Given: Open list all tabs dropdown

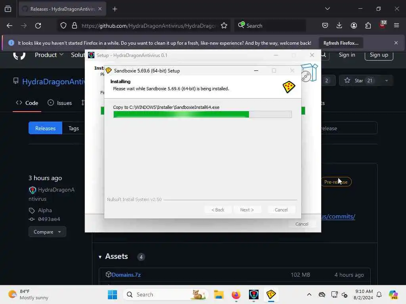Looking at the screenshot, I should (x=327, y=9).
